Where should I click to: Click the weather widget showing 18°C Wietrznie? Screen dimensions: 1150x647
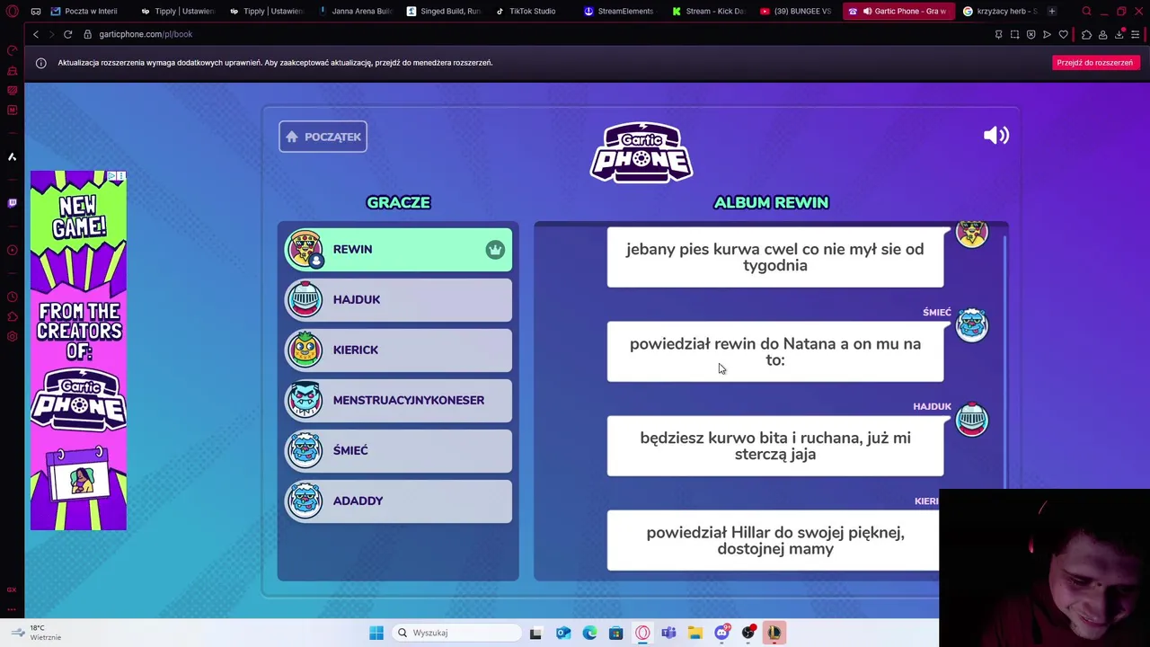pos(36,633)
